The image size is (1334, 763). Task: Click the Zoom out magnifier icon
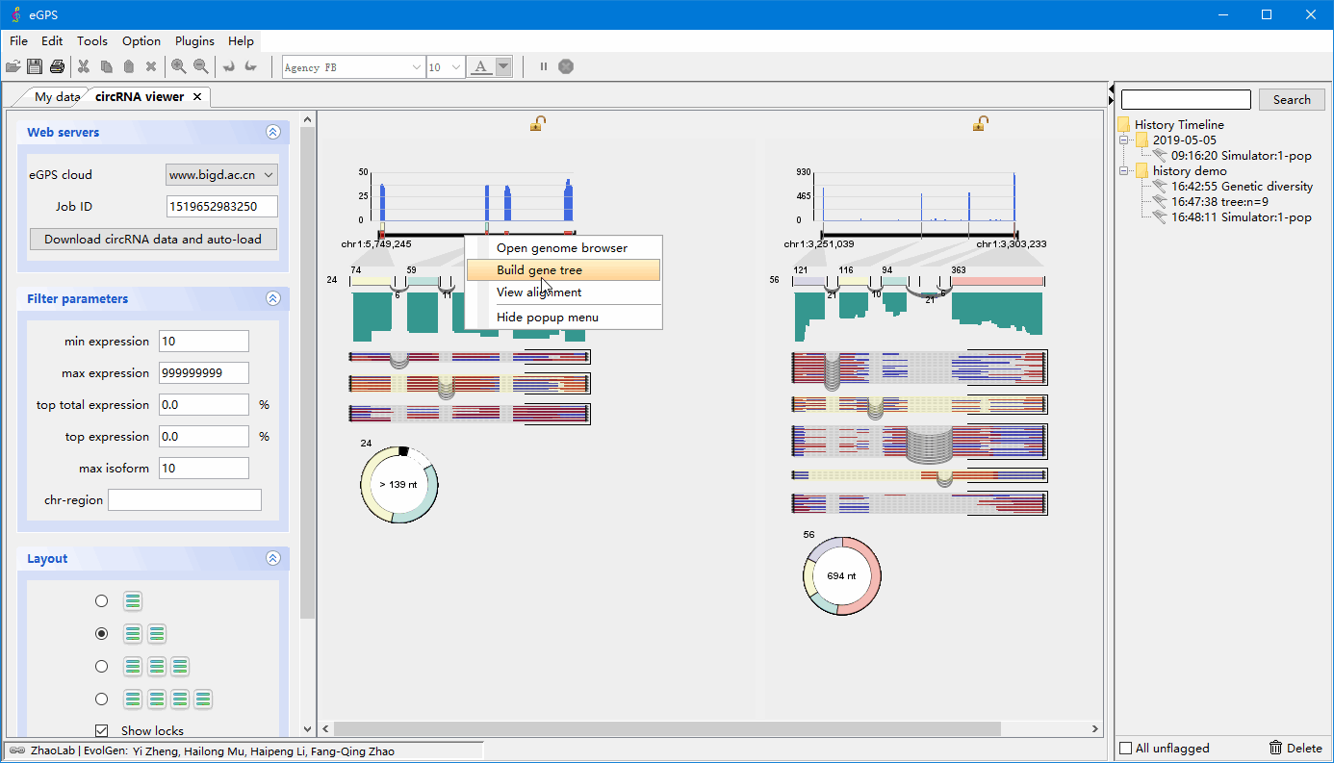click(x=201, y=66)
